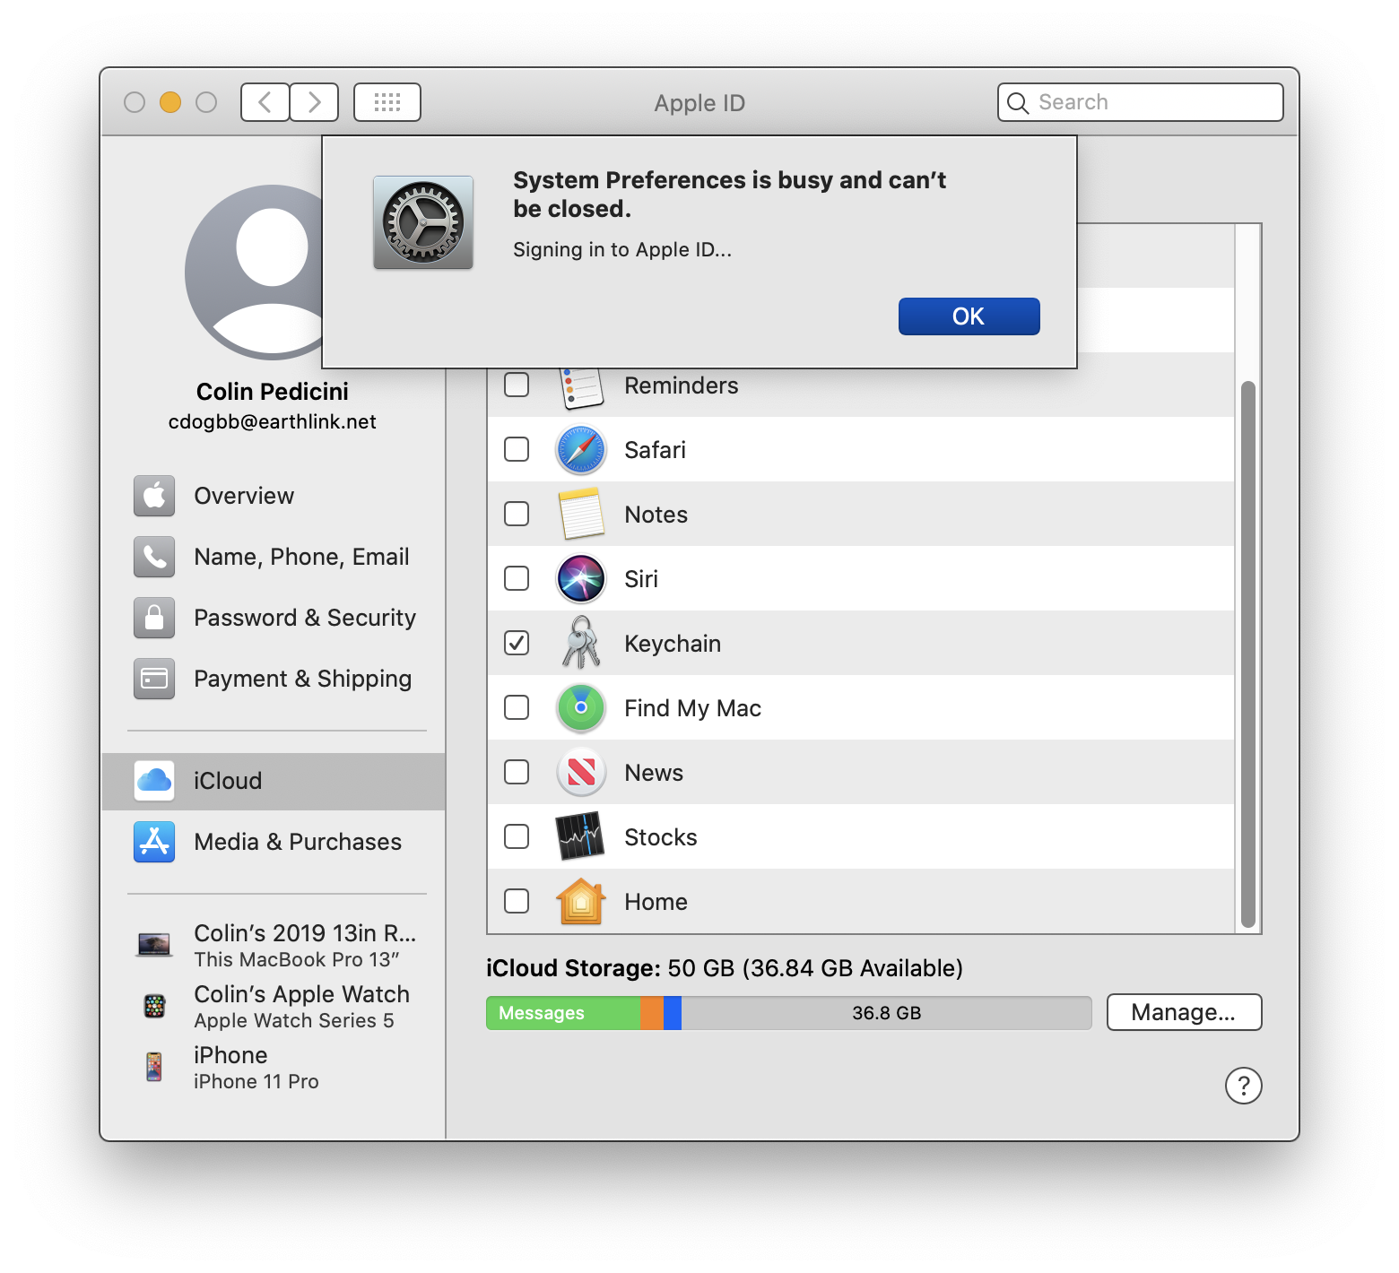Screen dimensions: 1399x1273
Task: Enable the Notes checkbox
Action: (517, 514)
